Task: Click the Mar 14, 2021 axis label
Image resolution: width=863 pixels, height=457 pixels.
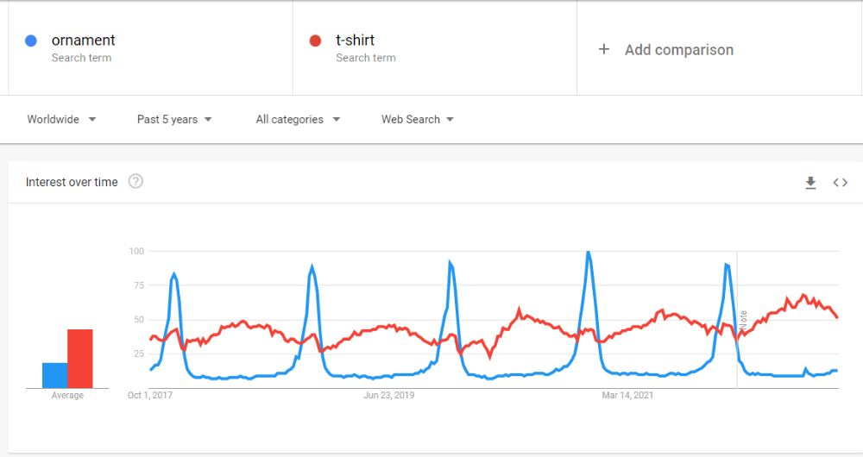Action: pos(627,396)
